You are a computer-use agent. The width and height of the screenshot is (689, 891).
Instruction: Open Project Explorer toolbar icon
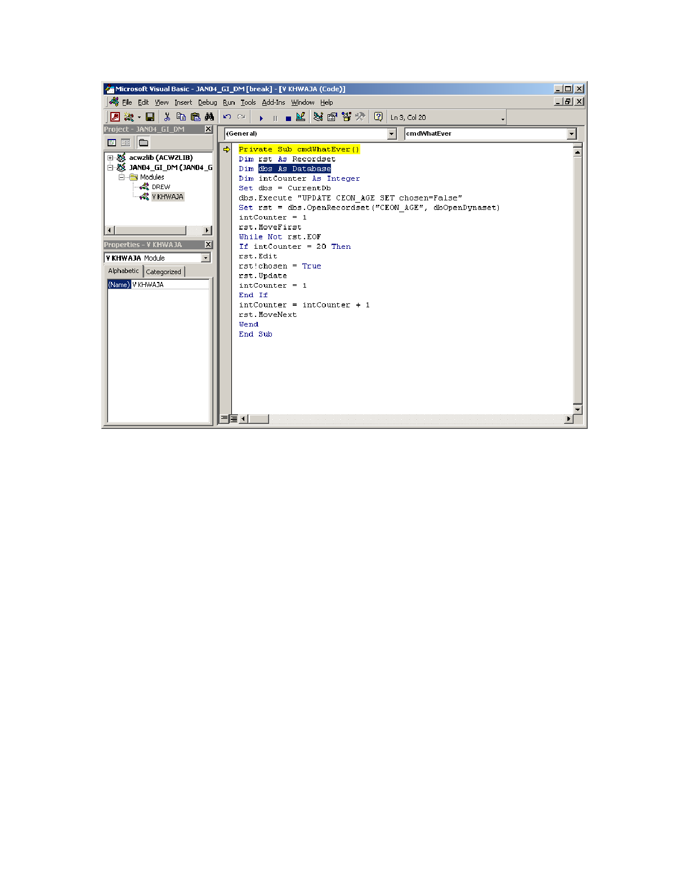click(318, 117)
